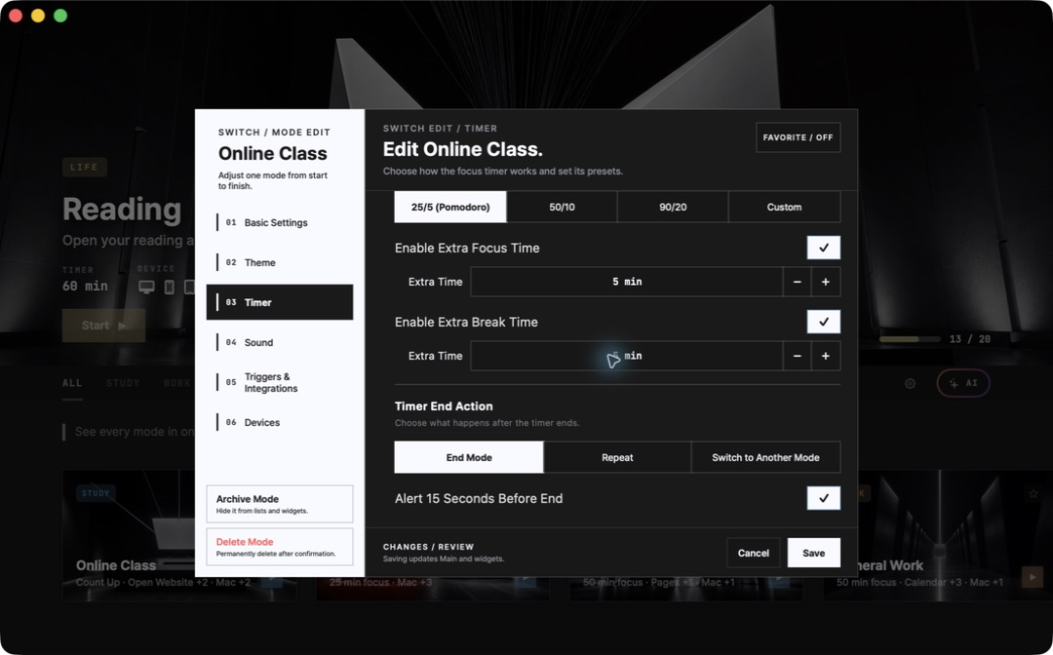Decrease Extra Focus Time with minus button
Screen dimensions: 1053x655
(x=797, y=282)
